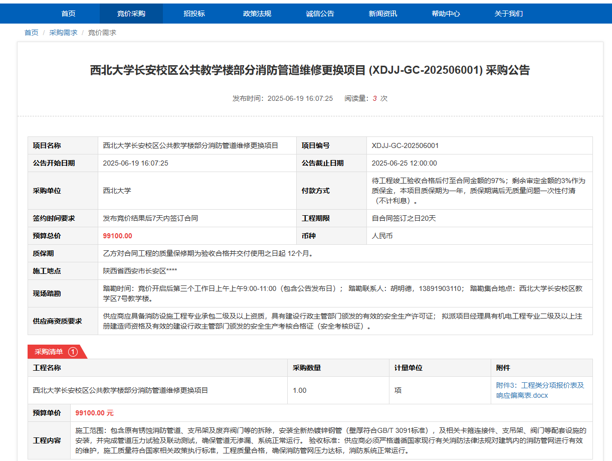612x461 pixels.
Task: Click the 阅读量 count value
Action: [374, 98]
